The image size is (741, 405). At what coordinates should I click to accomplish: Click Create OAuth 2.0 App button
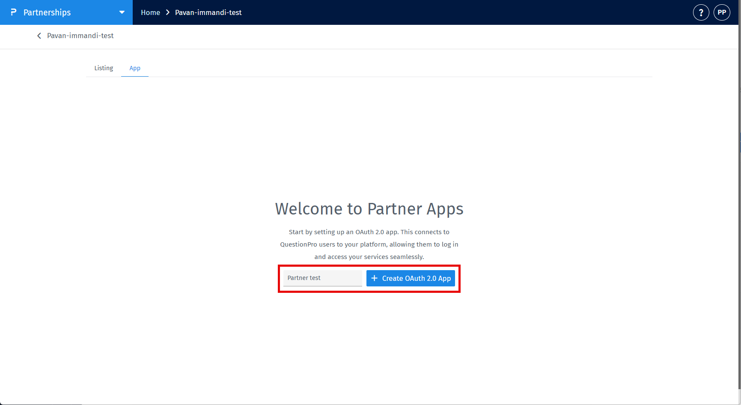(x=411, y=278)
